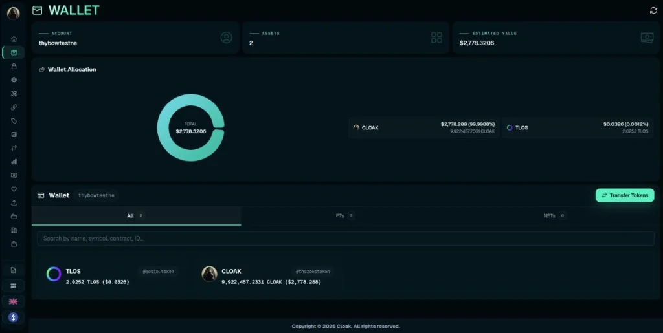Open the document file icon in sidebar

click(x=14, y=270)
